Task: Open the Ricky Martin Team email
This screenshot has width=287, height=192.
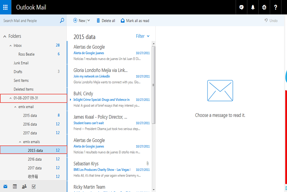Action: [109, 187]
